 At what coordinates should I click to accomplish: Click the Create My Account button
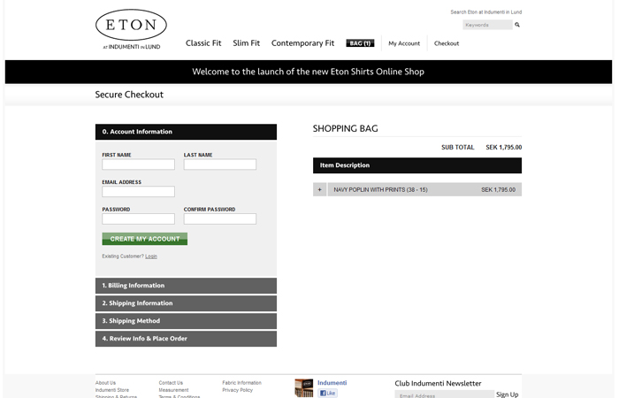pyautogui.click(x=145, y=239)
